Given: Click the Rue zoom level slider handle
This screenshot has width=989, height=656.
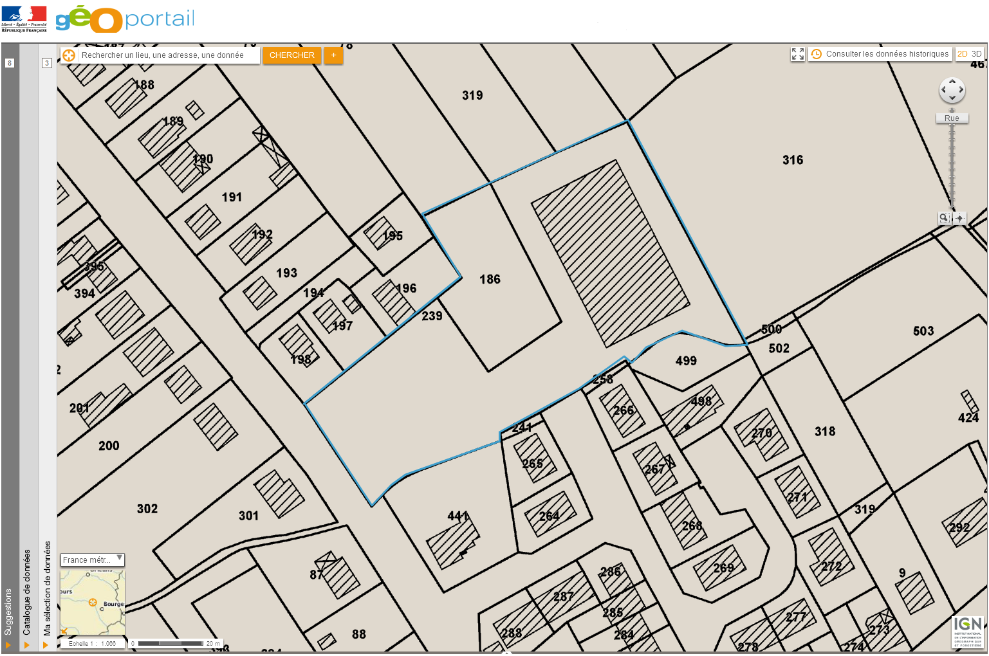Looking at the screenshot, I should [x=952, y=118].
